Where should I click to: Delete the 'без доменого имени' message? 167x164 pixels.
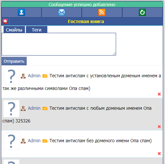pos(159,154)
